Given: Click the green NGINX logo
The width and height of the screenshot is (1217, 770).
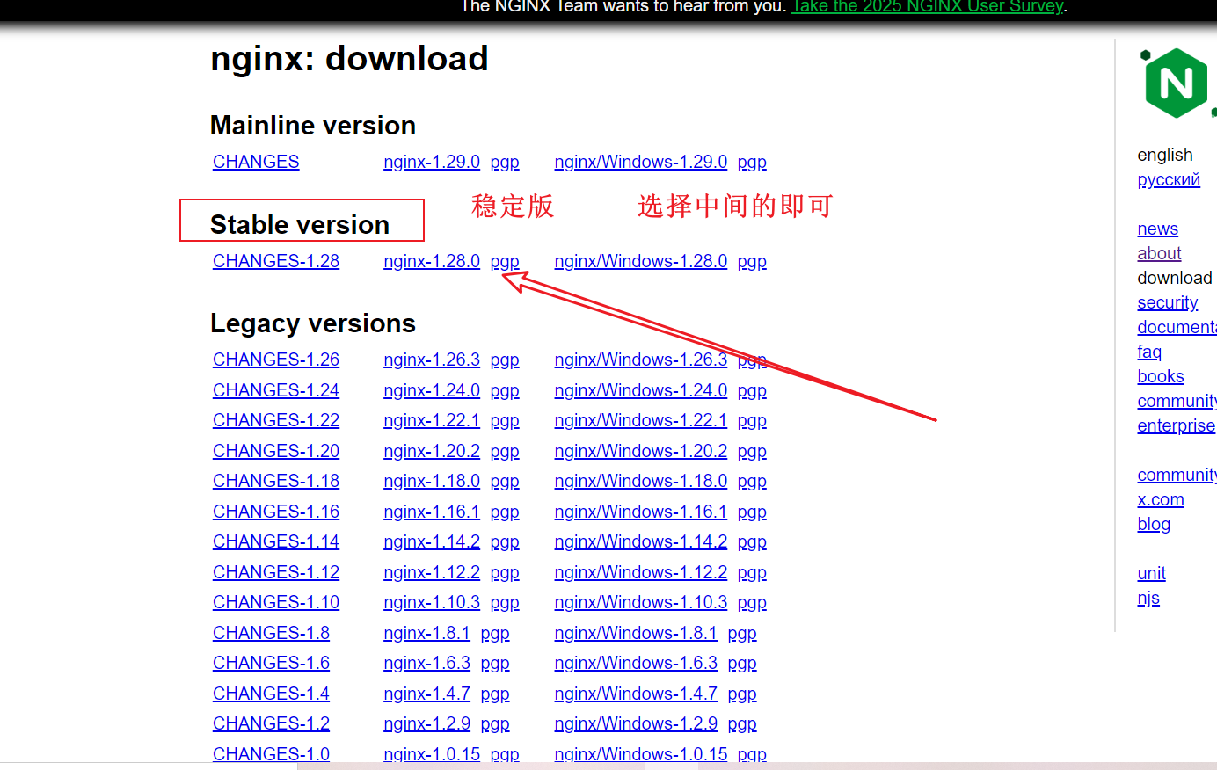Looking at the screenshot, I should pyautogui.click(x=1177, y=83).
